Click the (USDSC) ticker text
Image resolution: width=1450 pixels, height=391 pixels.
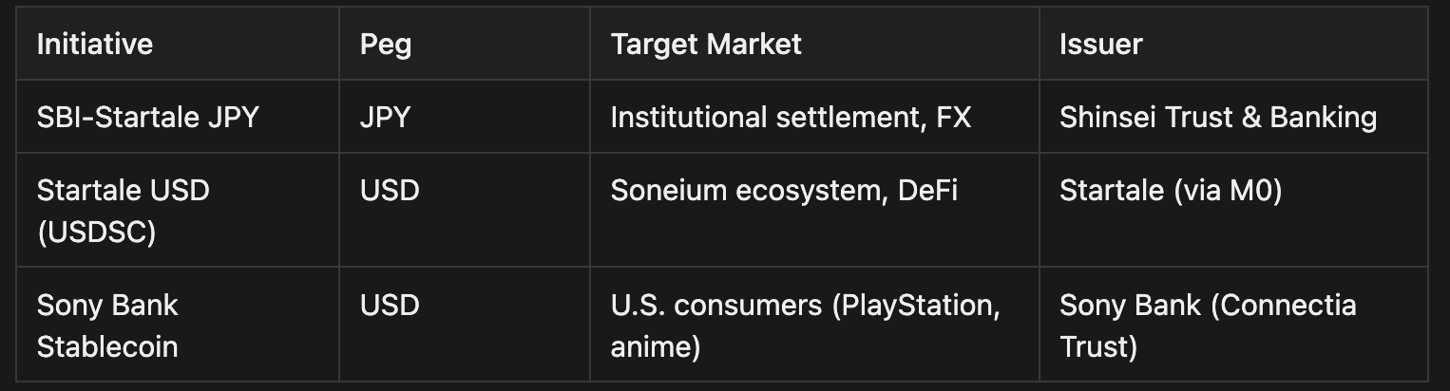point(96,232)
